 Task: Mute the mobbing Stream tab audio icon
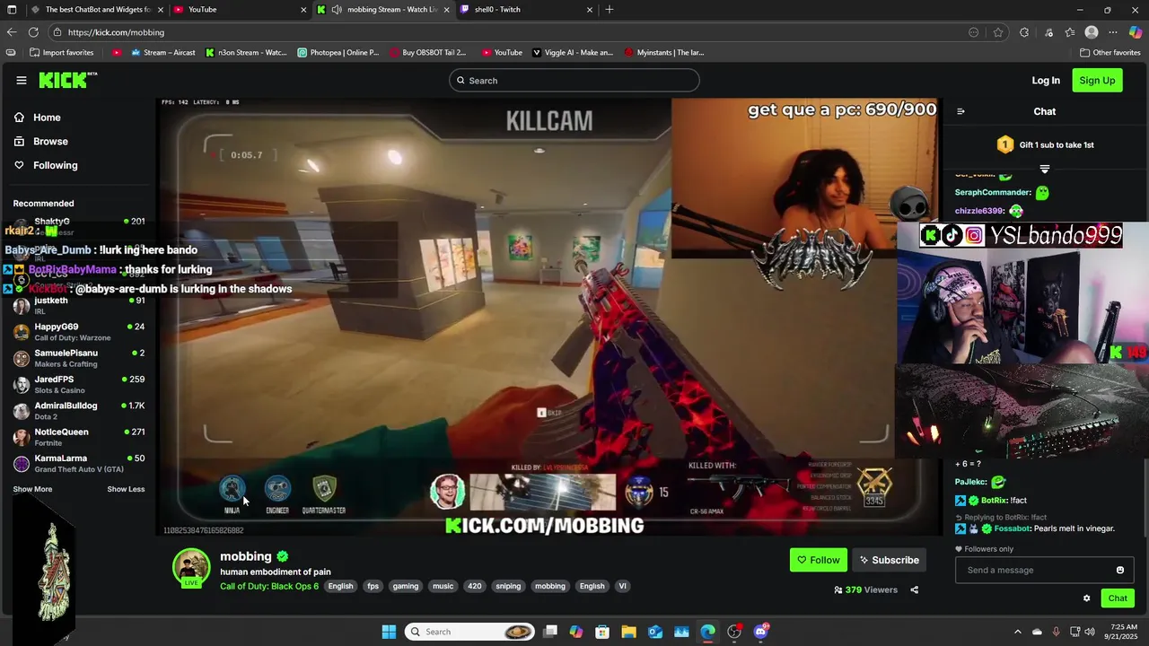pyautogui.click(x=337, y=10)
